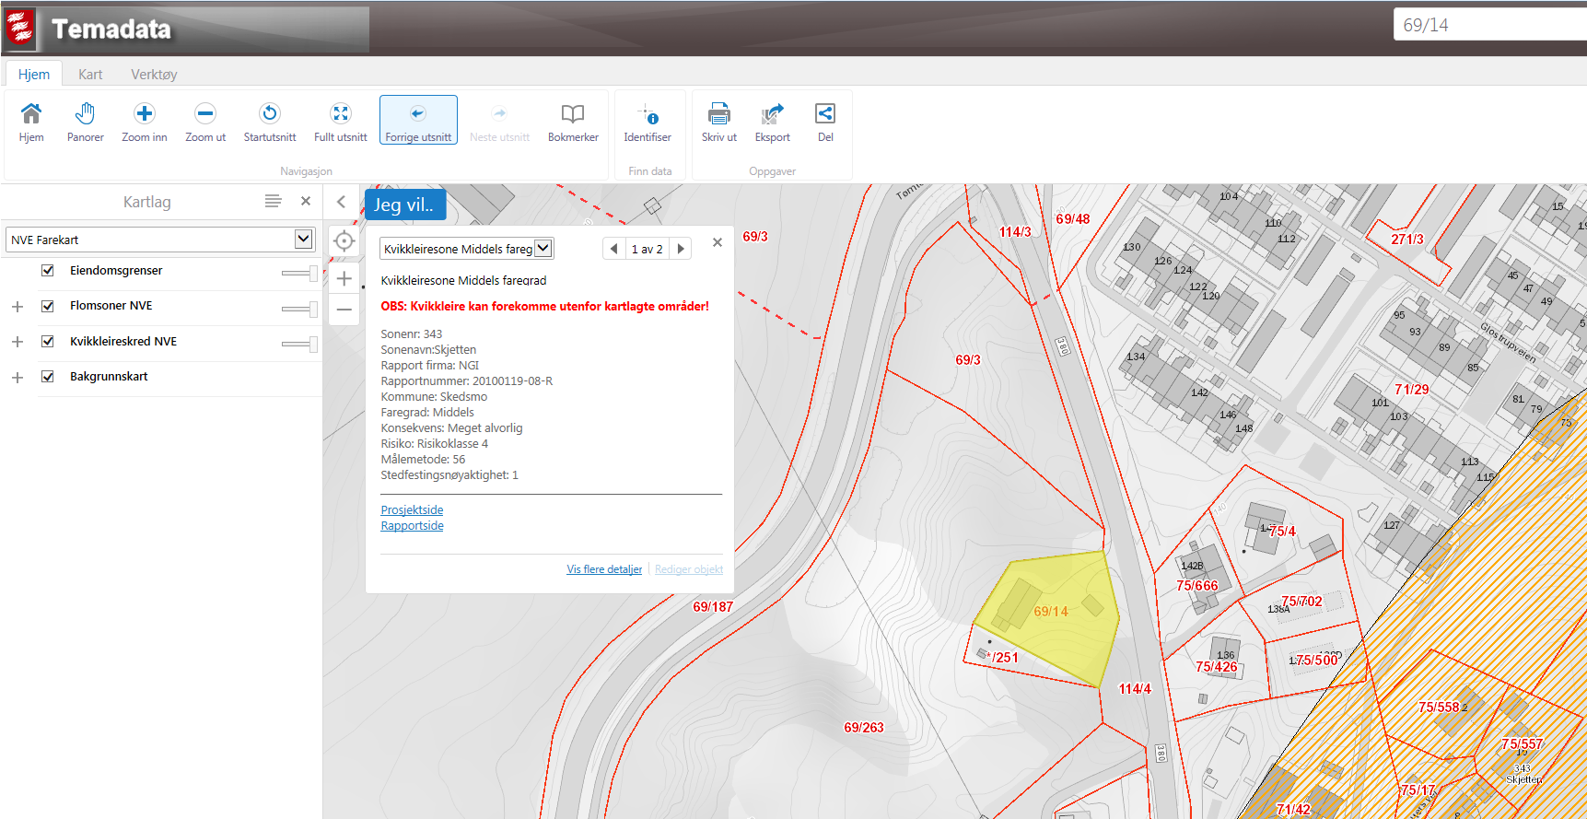Click parcel label 69/48 on map
Screen dimensions: 1587x819
pyautogui.click(x=1073, y=219)
